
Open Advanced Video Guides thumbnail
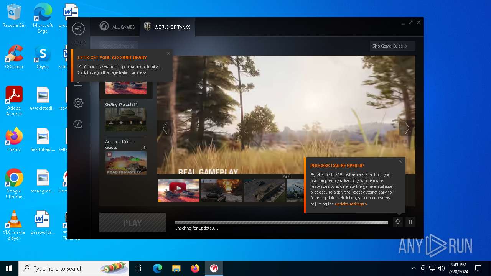126,163
